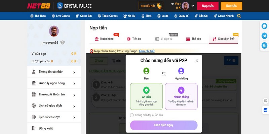Close the Chào mừng đến với P2P dialog
The height and width of the screenshot is (134, 269).
point(197,61)
